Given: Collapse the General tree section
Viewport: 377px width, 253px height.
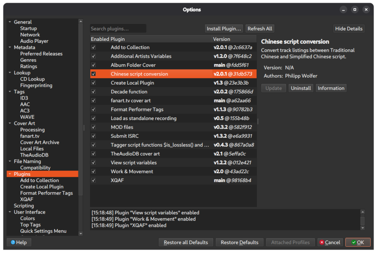Looking at the screenshot, I should (x=10, y=22).
